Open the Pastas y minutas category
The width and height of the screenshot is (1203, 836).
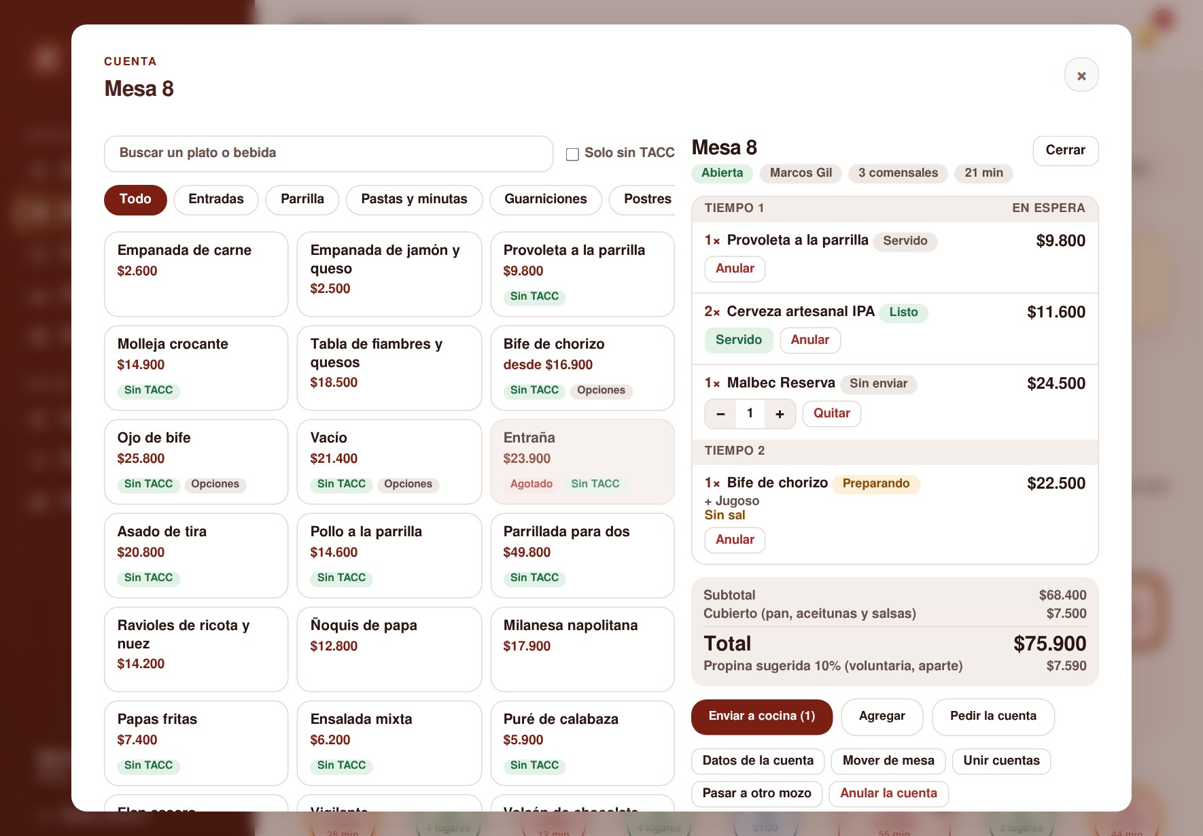[414, 200]
